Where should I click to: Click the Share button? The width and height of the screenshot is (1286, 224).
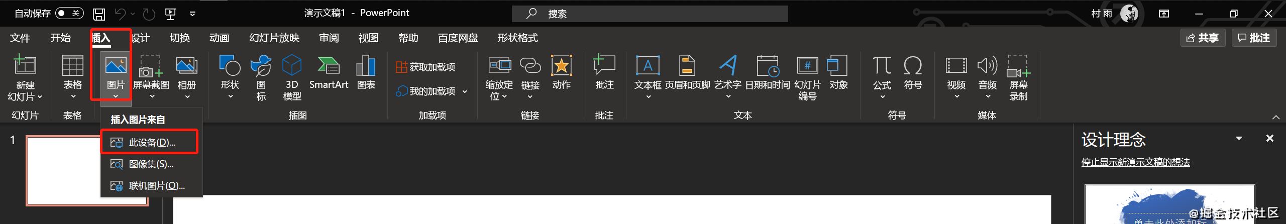pos(1203,38)
